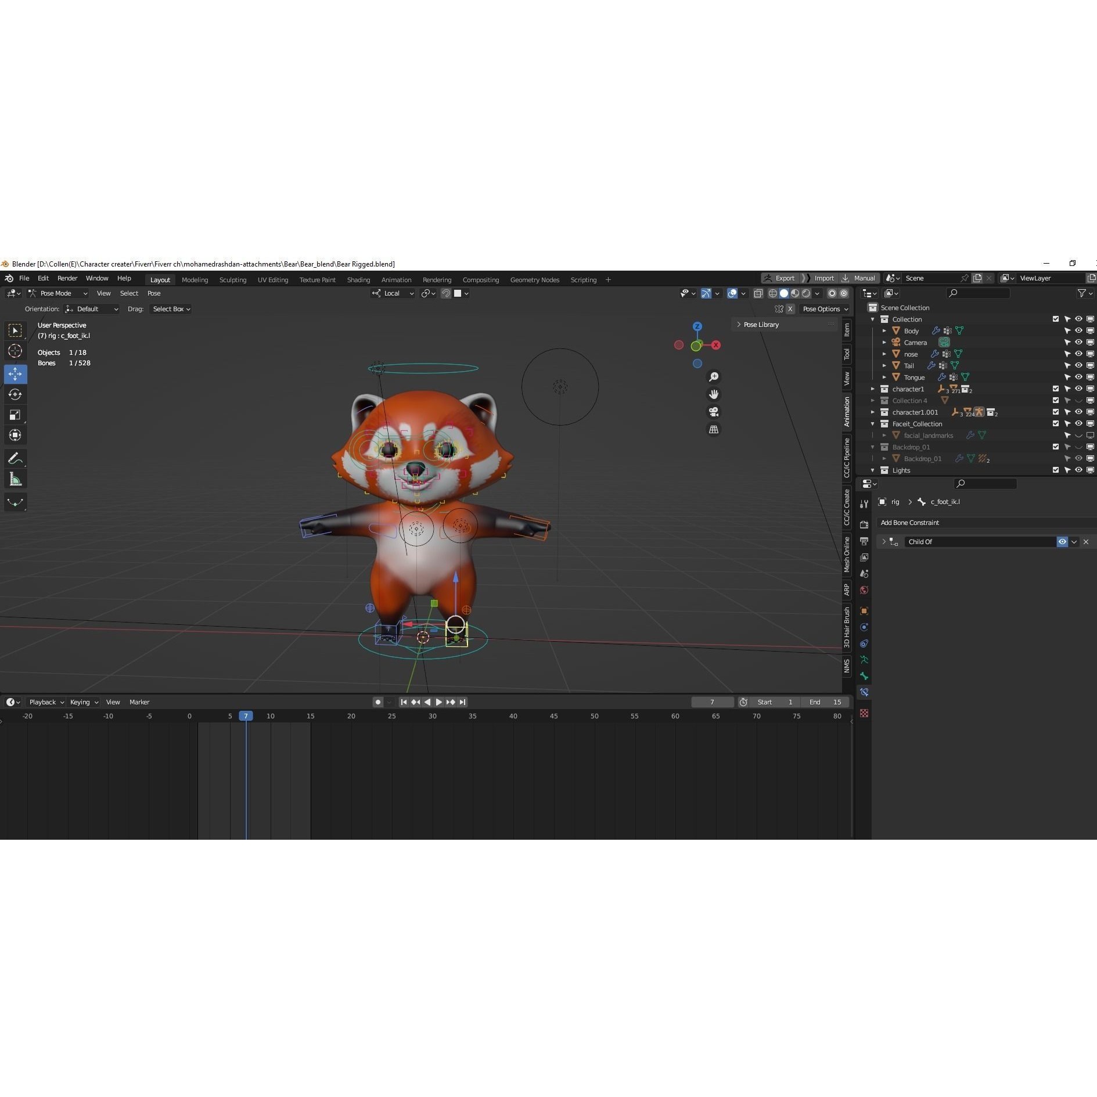Switch to Object properties in the properties editor

pos(865,610)
